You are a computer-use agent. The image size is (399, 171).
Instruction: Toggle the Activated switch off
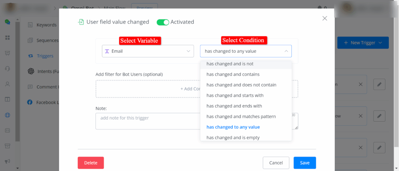pyautogui.click(x=162, y=22)
